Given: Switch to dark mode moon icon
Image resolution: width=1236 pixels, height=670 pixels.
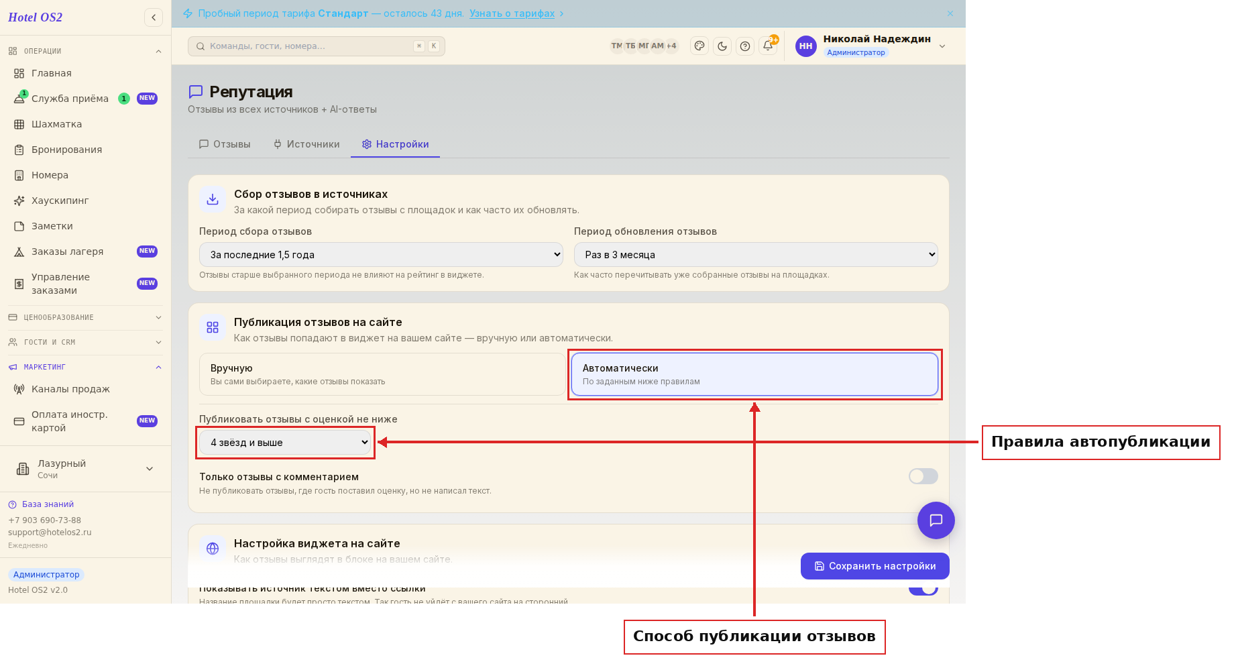Looking at the screenshot, I should [722, 46].
